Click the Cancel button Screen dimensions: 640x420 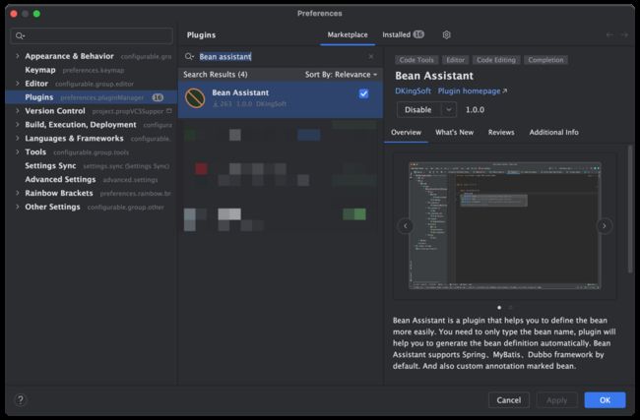(509, 400)
